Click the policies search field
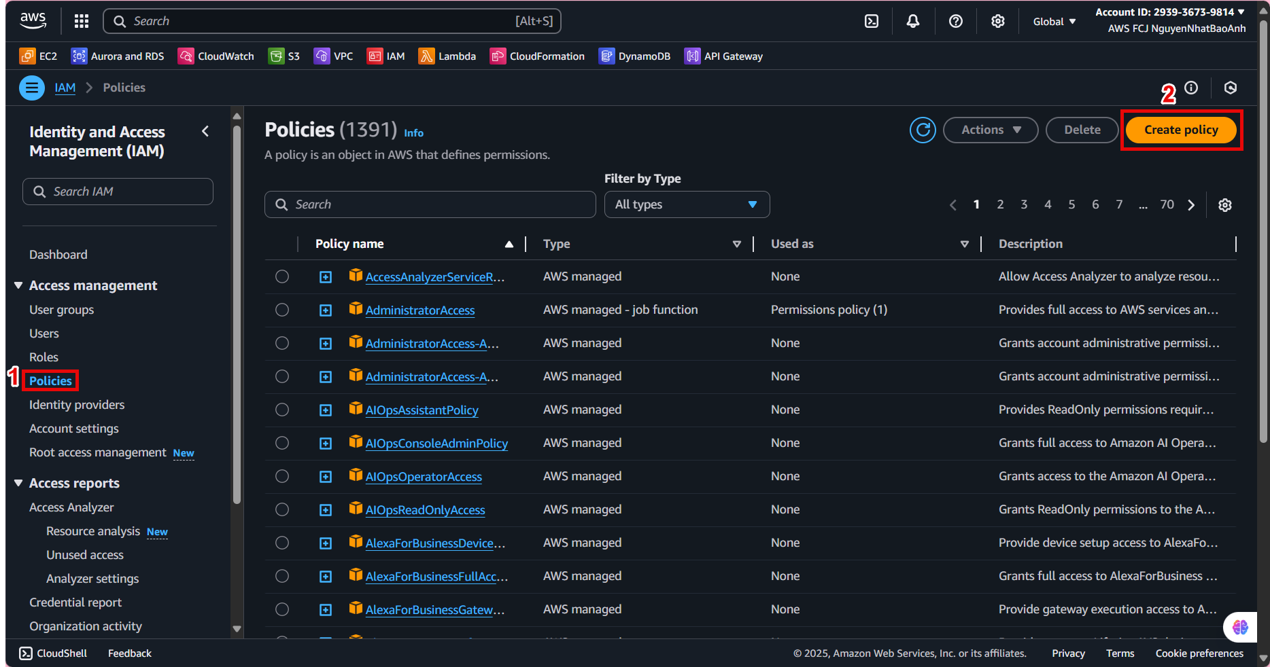1270x667 pixels. (430, 204)
